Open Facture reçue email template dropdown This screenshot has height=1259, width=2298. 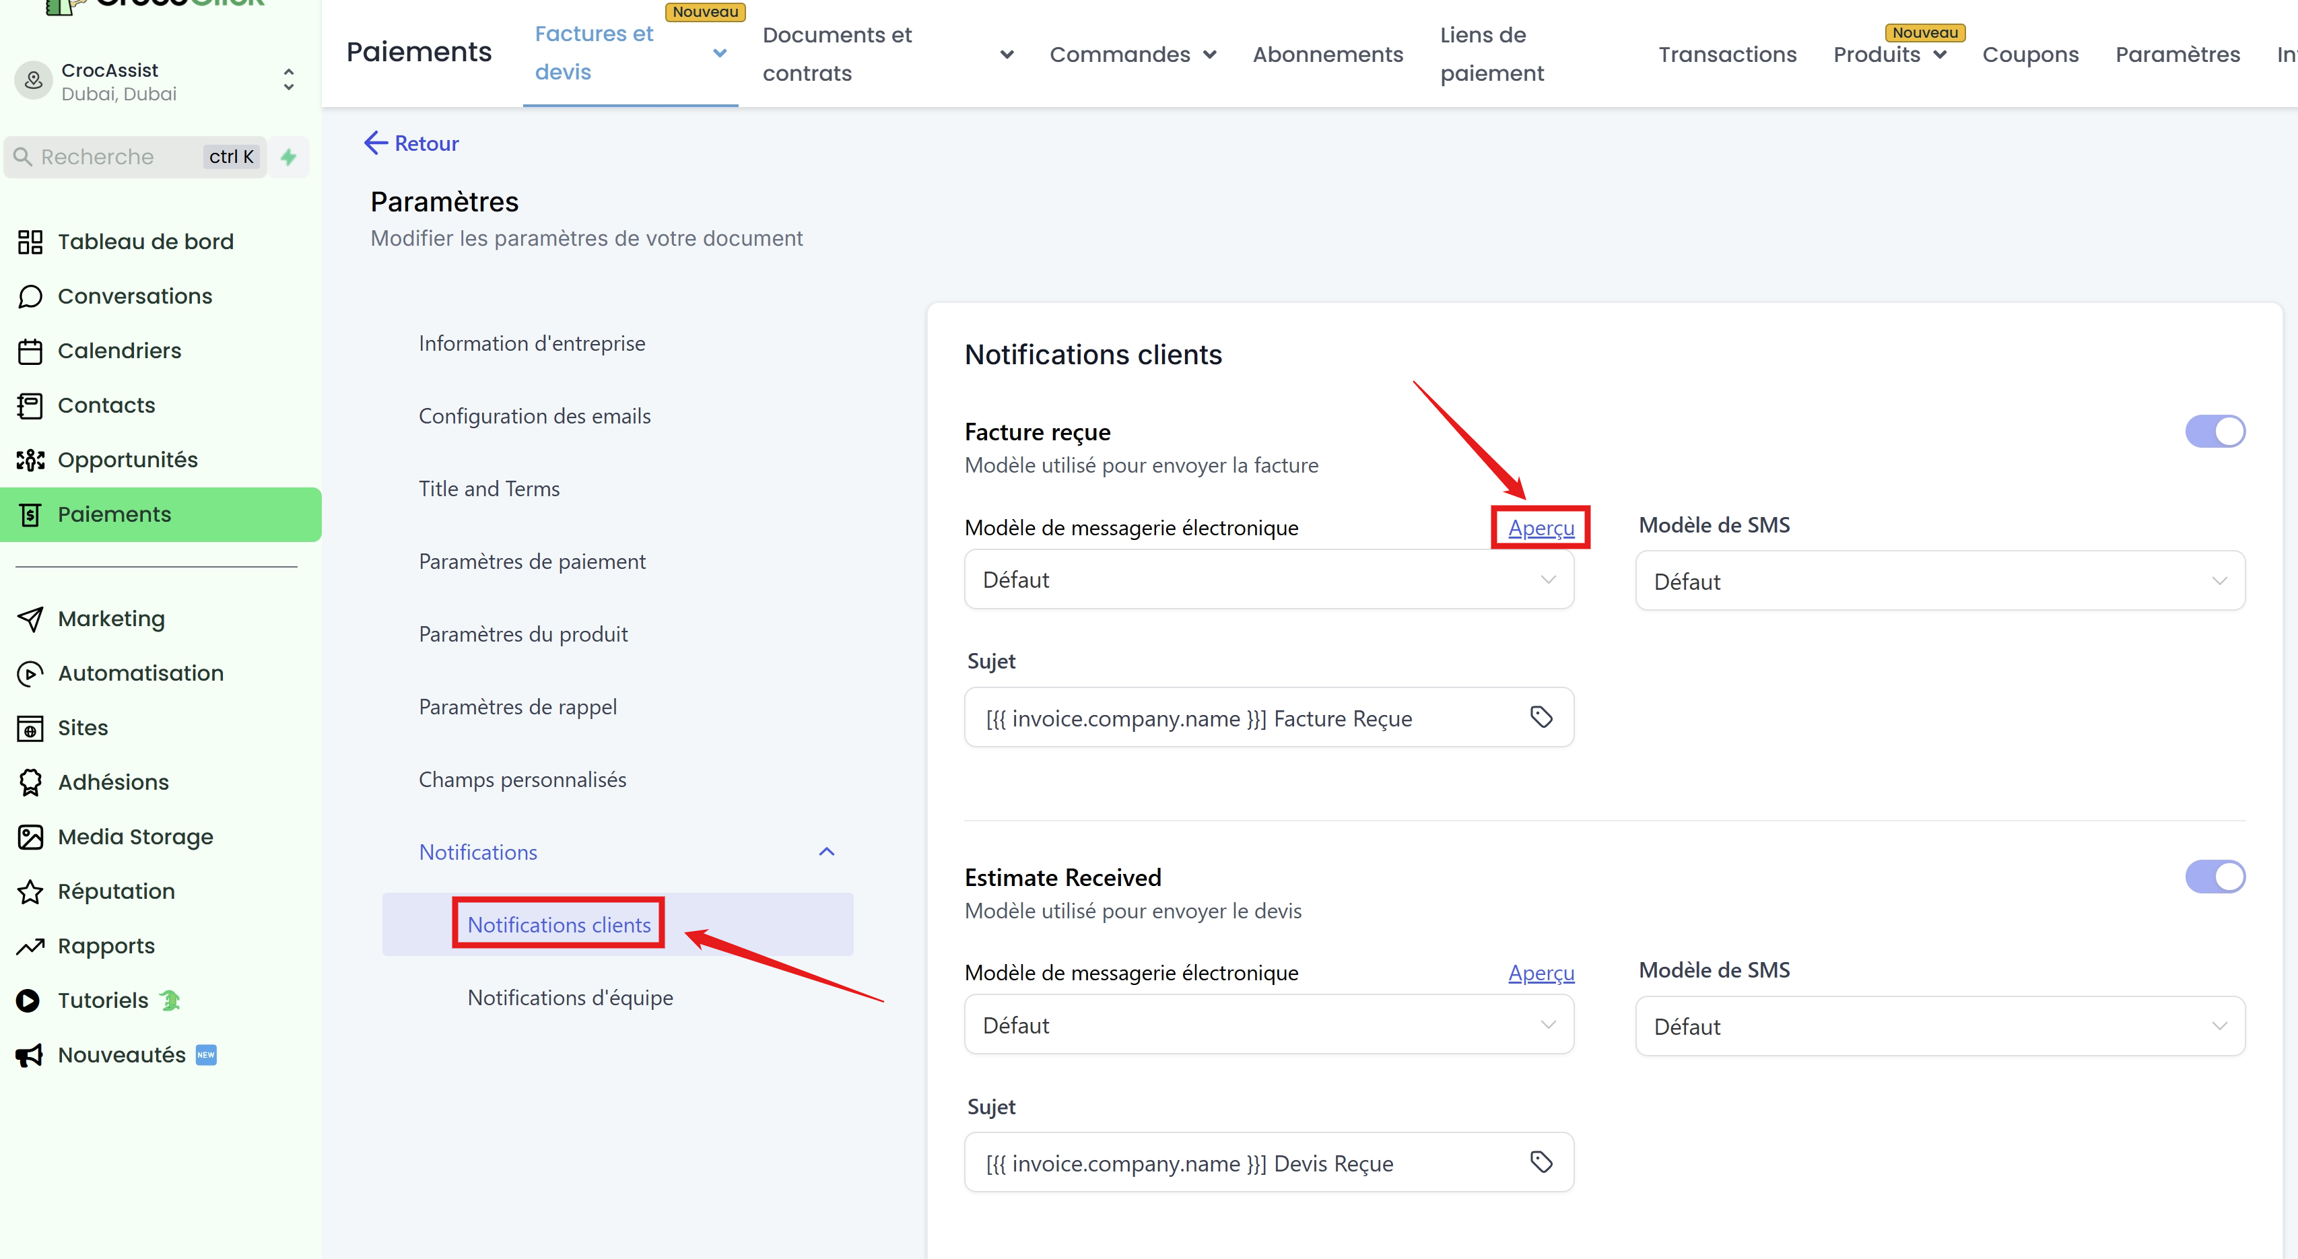1269,580
